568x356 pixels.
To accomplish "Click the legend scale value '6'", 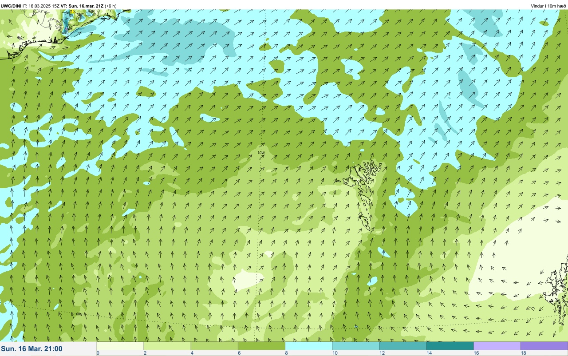I will tap(239, 353).
